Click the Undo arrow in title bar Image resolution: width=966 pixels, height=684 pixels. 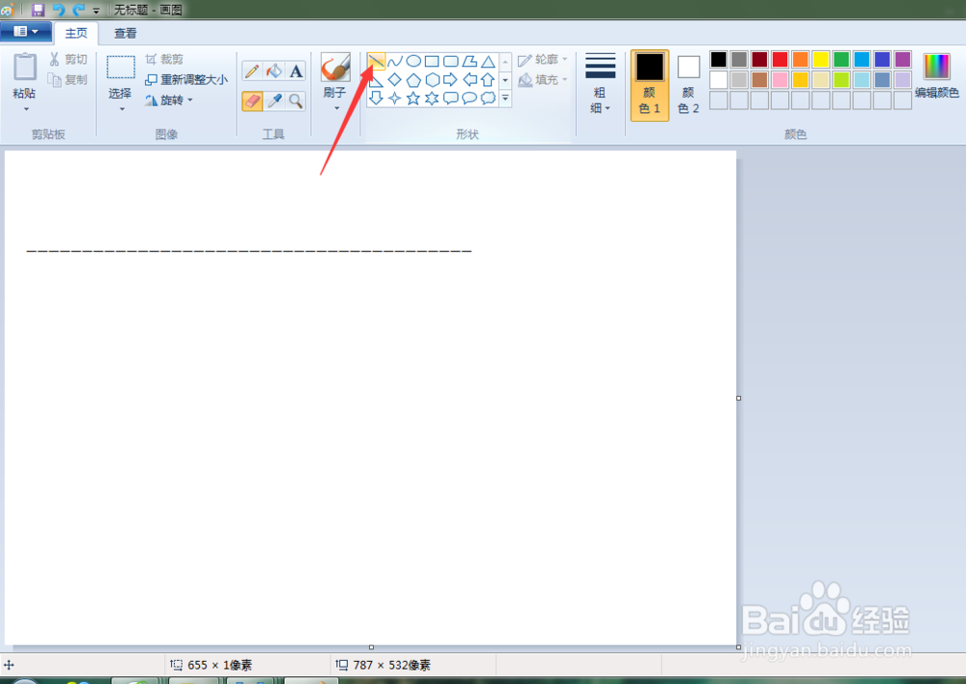click(x=59, y=10)
